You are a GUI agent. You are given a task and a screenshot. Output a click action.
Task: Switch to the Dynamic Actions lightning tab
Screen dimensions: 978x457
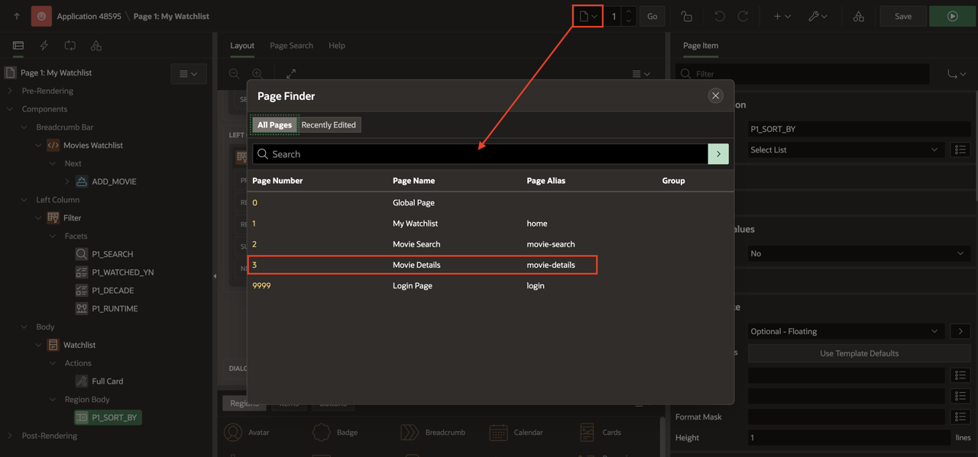pos(44,46)
